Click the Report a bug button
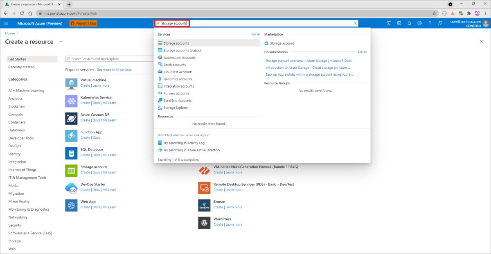491x254 pixels. pos(83,23)
